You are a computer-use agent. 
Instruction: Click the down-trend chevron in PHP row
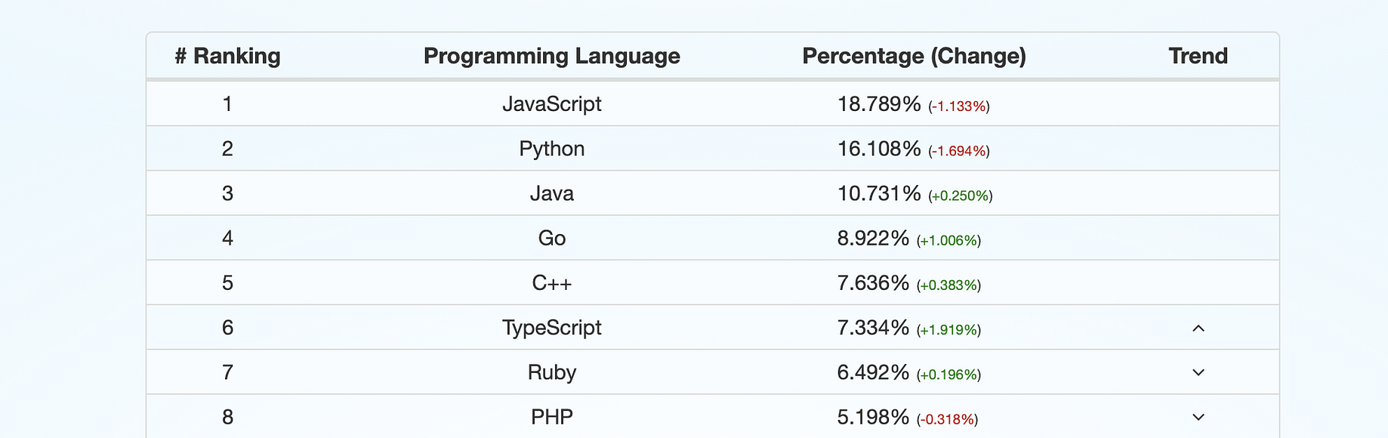click(1198, 417)
